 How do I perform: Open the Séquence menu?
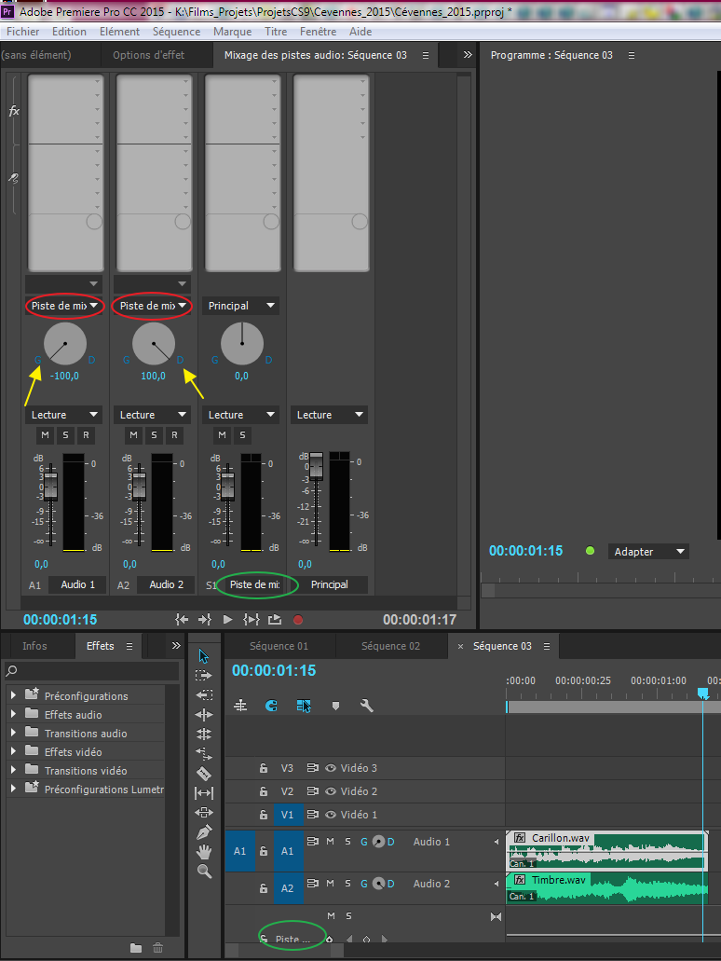point(176,32)
